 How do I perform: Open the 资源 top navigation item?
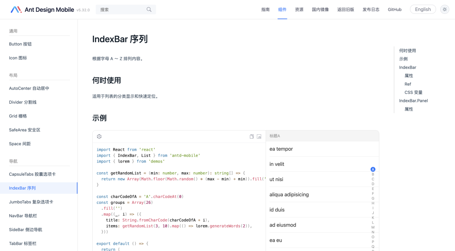point(299,10)
